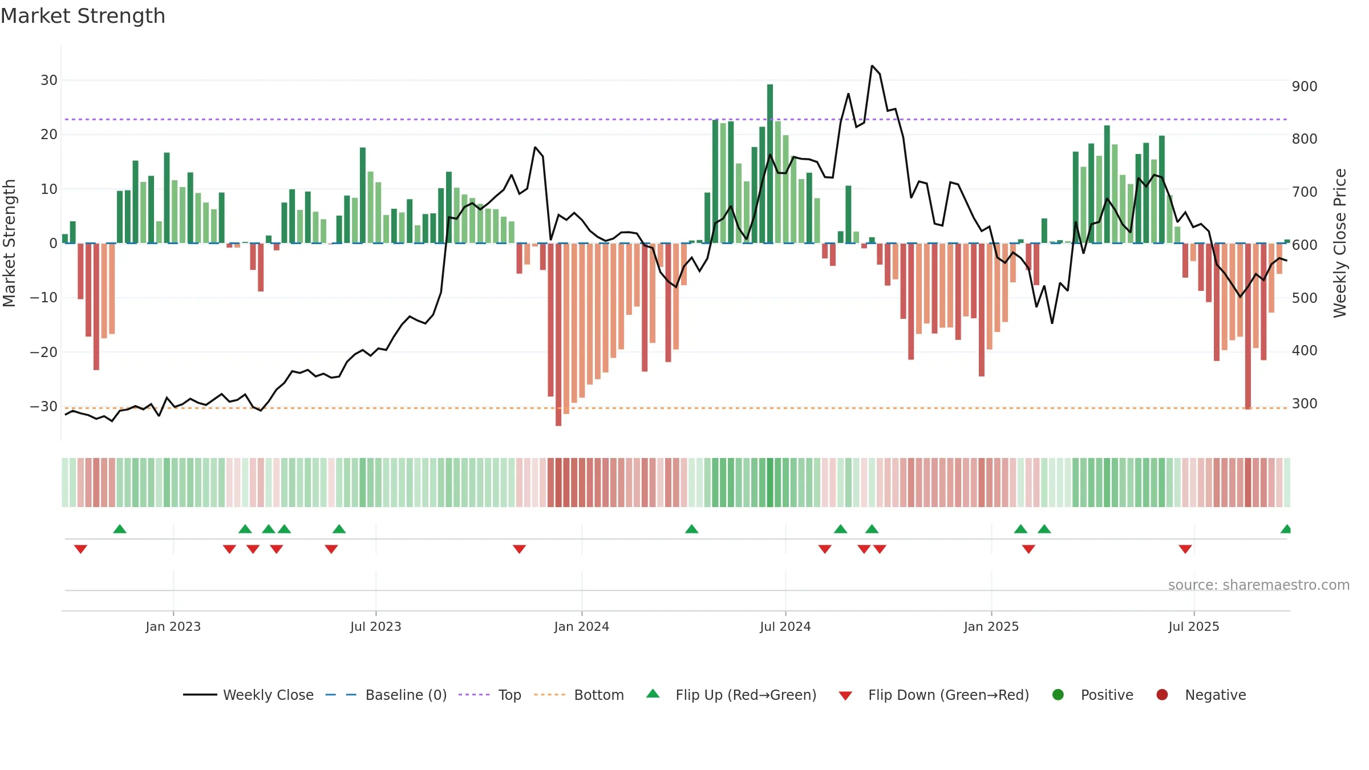The width and height of the screenshot is (1369, 770).
Task: Click the first green flip-up marker after the chart's left edge
Action: point(120,529)
